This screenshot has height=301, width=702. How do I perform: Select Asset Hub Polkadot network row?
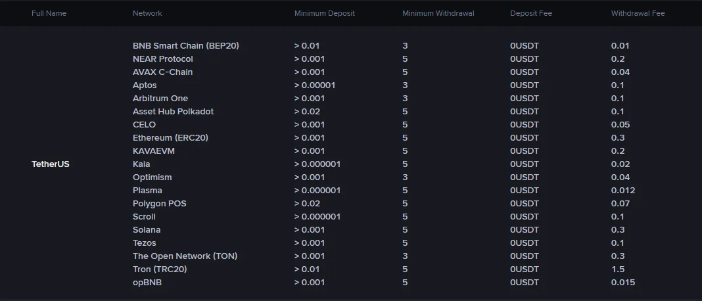(174, 112)
